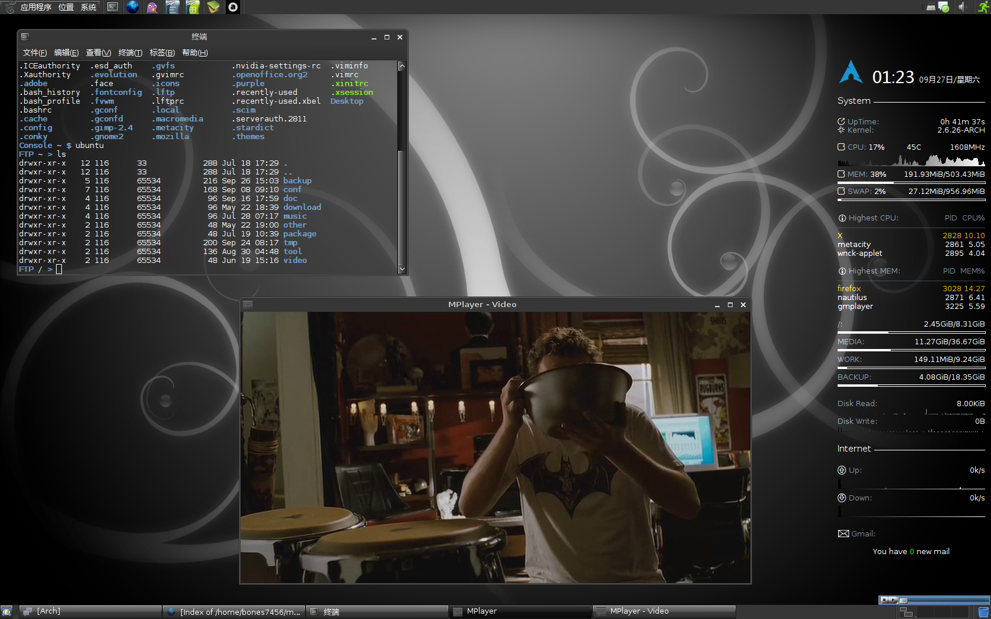
Task: Click the 'Desktop' folder name in the terminal
Action: click(347, 101)
